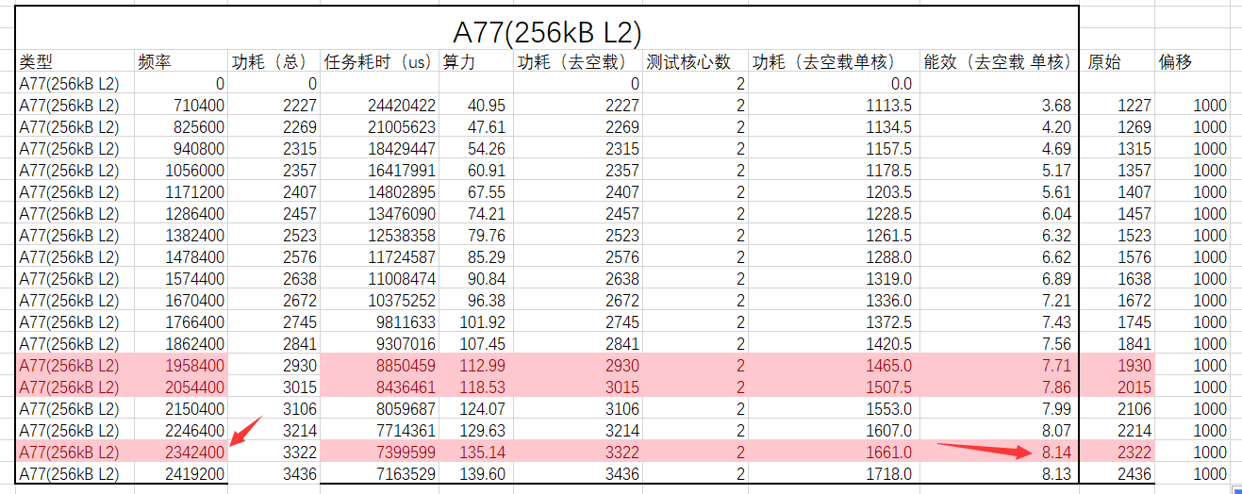Click 原始 column cell 1227
Viewport: 1242px width, 494px height.
(x=1118, y=106)
